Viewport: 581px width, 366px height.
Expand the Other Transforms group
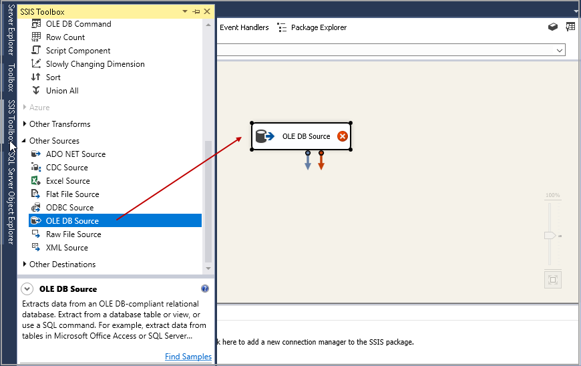(x=25, y=124)
